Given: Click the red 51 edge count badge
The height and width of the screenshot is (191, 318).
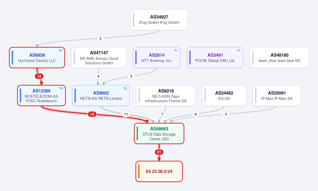Looking at the screenshot, I should (159, 152).
